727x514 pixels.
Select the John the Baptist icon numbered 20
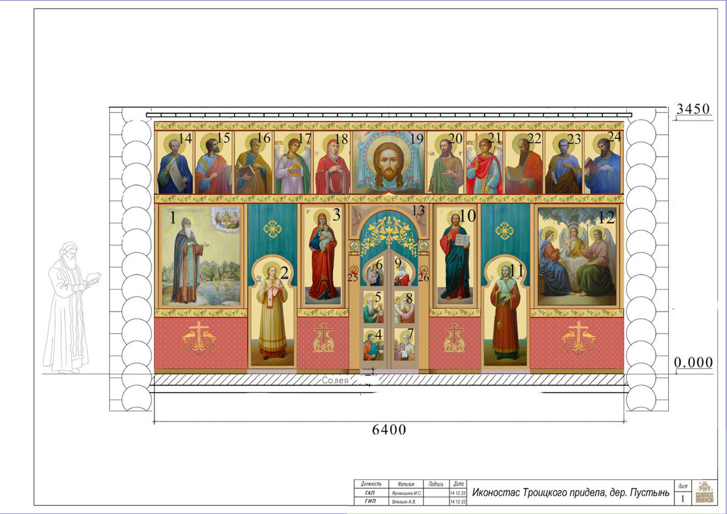pyautogui.click(x=445, y=162)
